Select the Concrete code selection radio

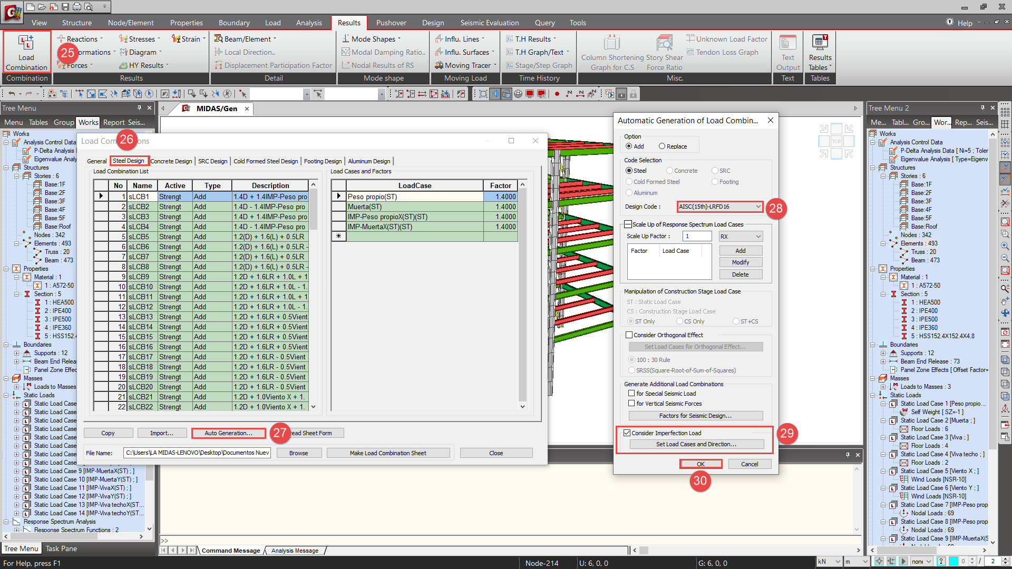669,171
